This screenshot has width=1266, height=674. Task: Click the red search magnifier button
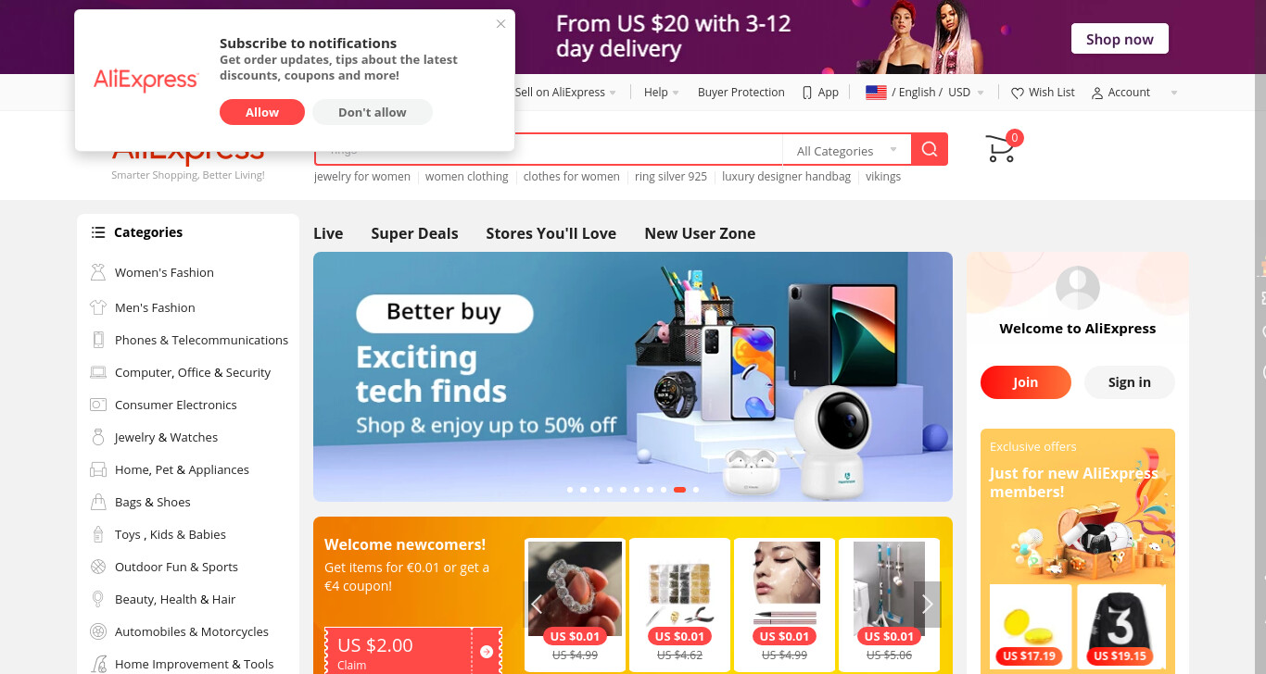click(930, 150)
